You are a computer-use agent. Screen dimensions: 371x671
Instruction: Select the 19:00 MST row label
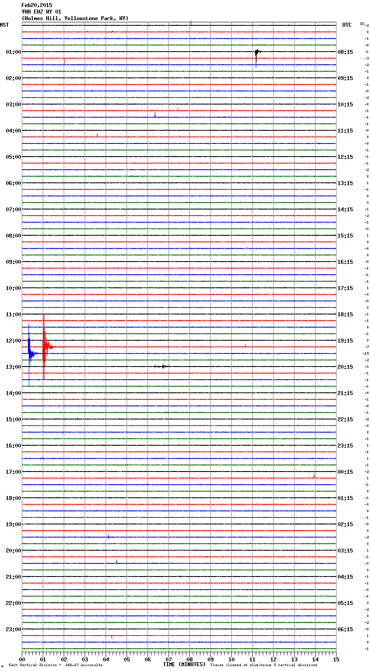tap(14, 524)
